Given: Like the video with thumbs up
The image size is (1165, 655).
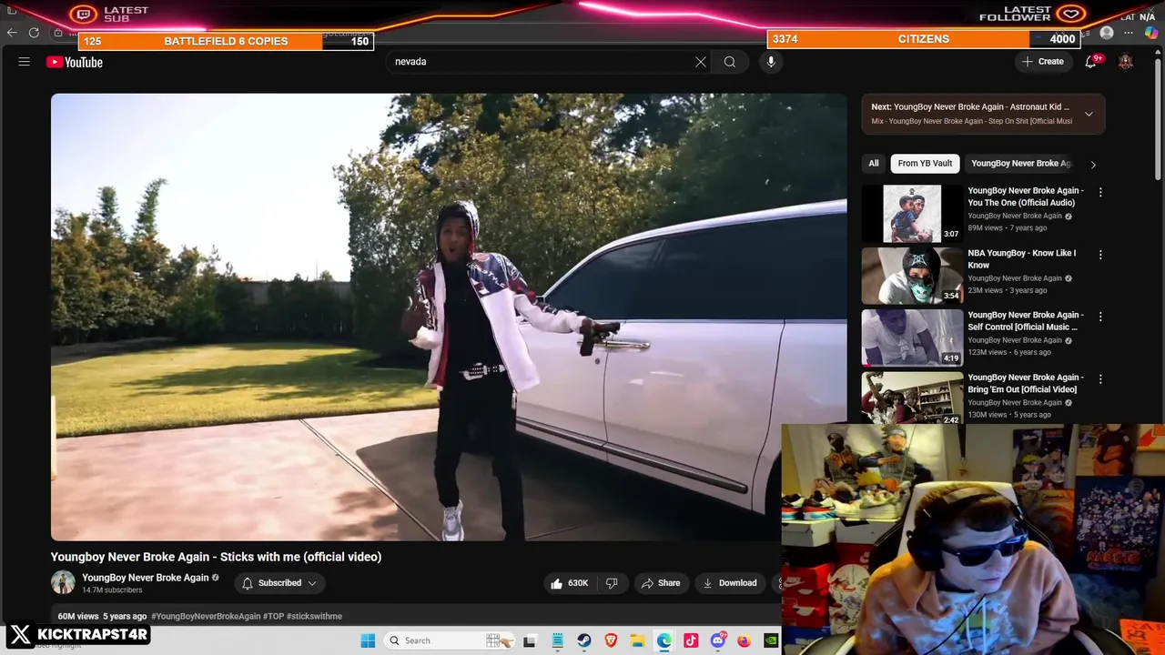Looking at the screenshot, I should click(568, 583).
